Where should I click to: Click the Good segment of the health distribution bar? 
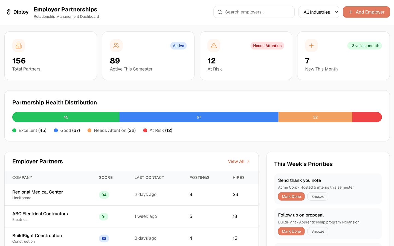pyautogui.click(x=199, y=117)
